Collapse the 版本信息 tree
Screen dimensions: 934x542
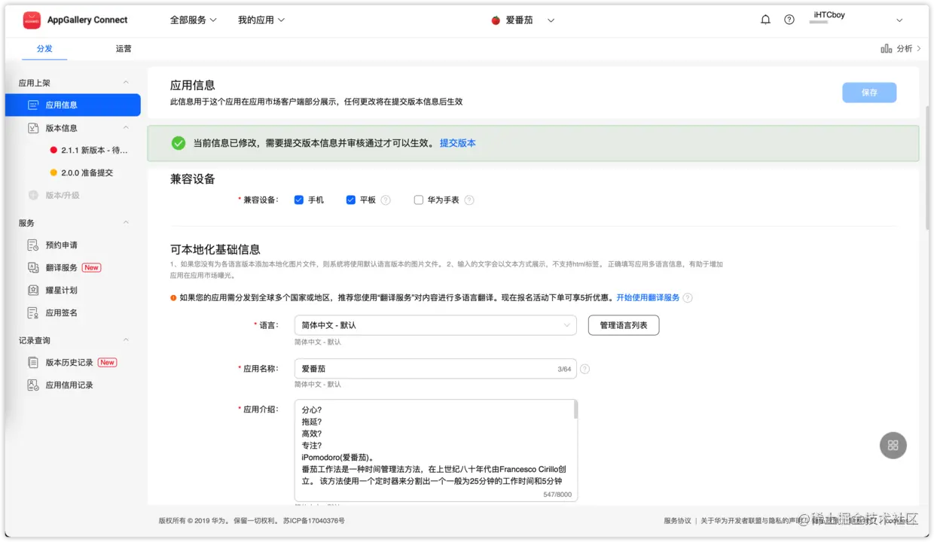point(126,128)
